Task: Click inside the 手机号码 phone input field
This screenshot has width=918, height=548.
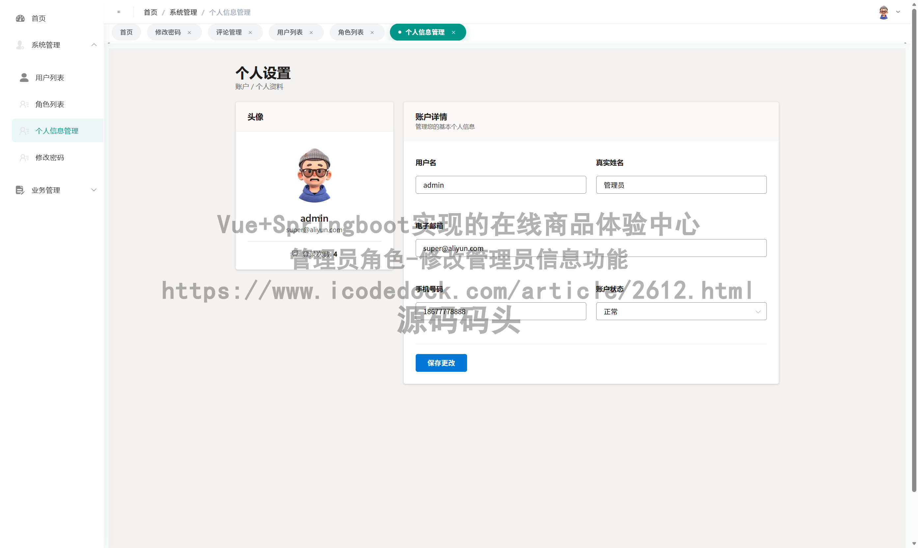Action: [x=500, y=311]
